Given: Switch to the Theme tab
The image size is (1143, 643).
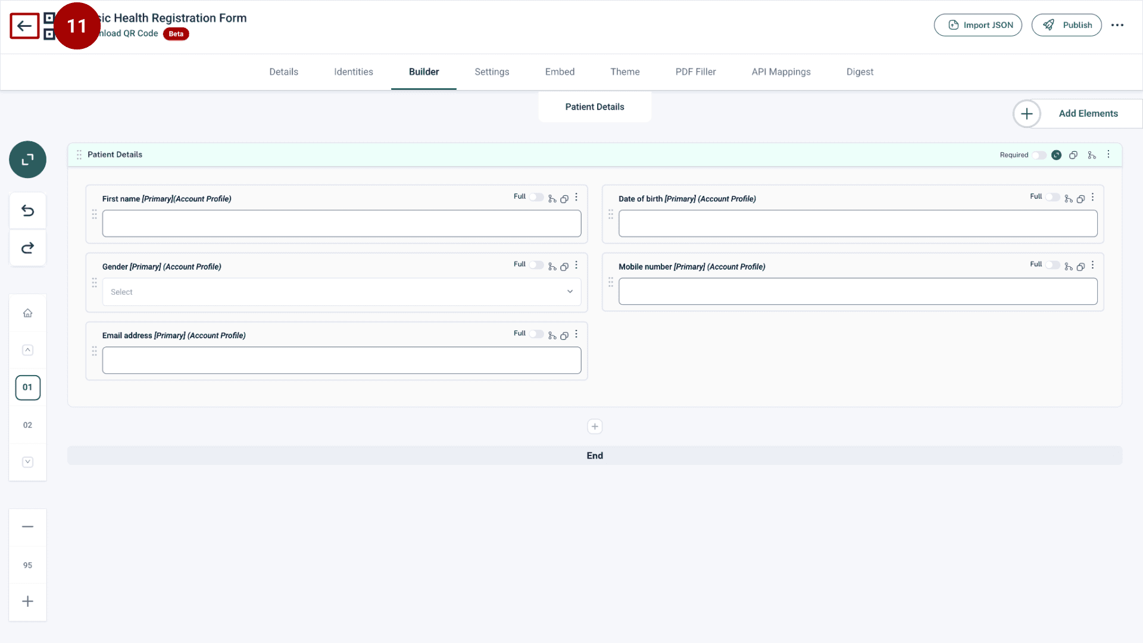Looking at the screenshot, I should (625, 71).
